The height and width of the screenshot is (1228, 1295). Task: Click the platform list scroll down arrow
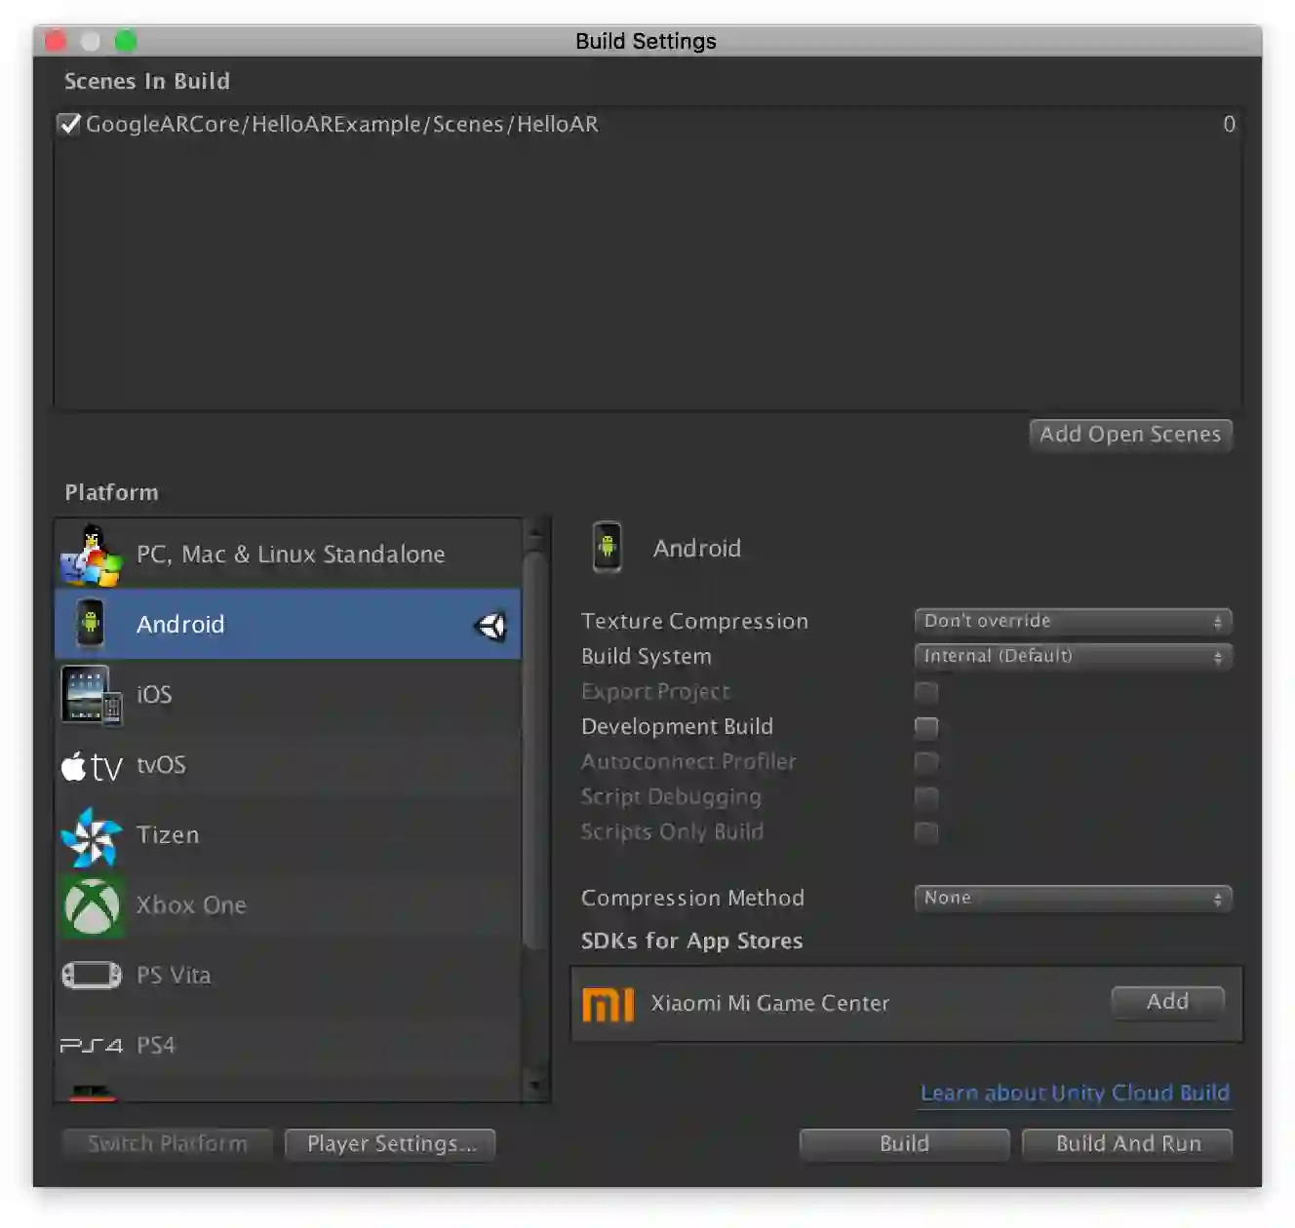pyautogui.click(x=534, y=1085)
